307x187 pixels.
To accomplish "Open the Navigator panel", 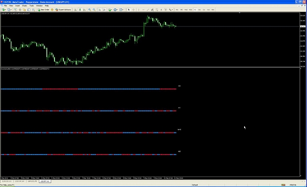I will point(25,10).
